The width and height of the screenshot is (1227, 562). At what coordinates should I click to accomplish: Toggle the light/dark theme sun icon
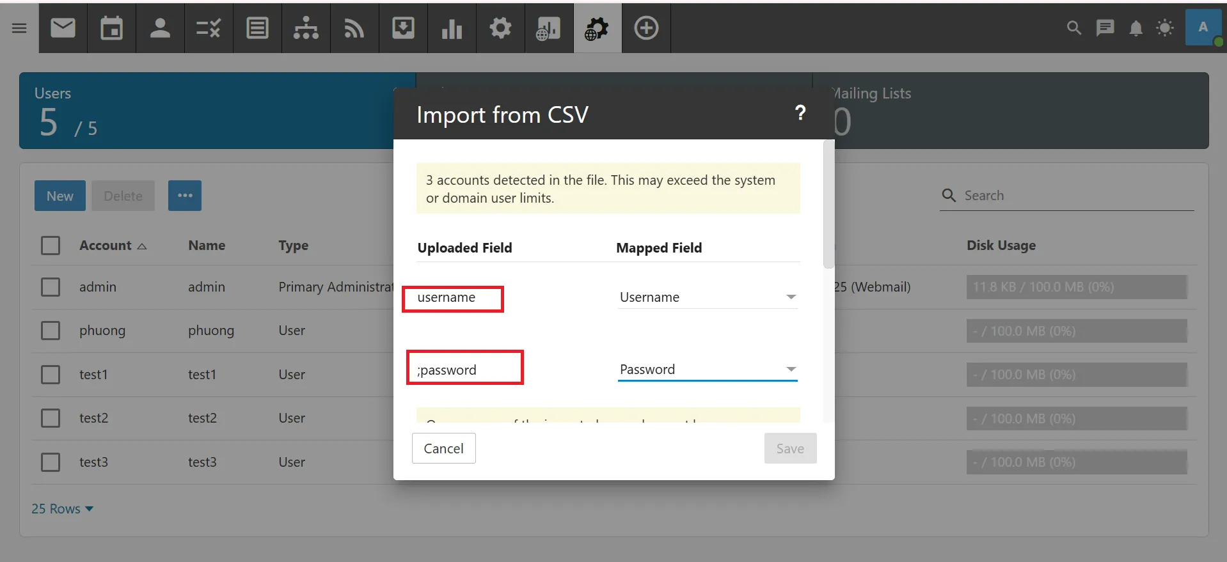pos(1165,28)
